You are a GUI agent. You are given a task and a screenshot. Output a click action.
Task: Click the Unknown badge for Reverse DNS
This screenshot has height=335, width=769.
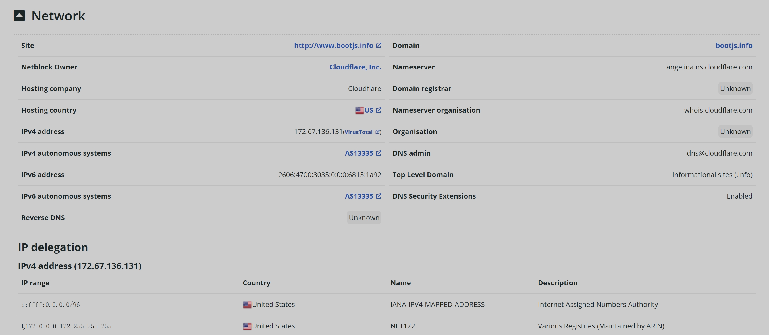point(364,218)
